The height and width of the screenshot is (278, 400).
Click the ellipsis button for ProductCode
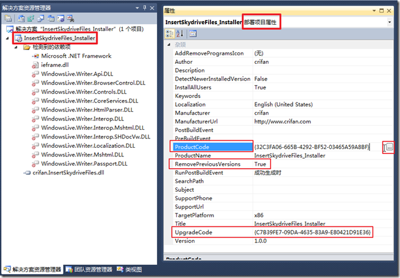(389, 147)
